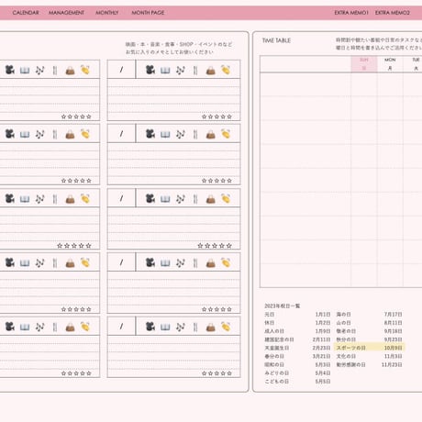This screenshot has height=422, width=422.
Task: Select the MON column header
Action: coord(390,64)
